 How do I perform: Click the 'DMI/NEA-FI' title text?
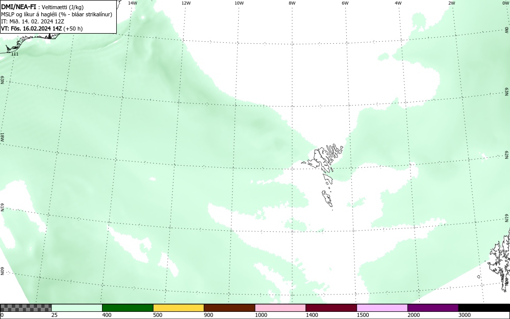tap(18, 7)
